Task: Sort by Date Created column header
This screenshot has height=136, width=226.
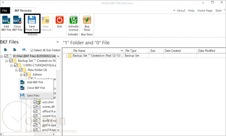Action: click(x=180, y=51)
